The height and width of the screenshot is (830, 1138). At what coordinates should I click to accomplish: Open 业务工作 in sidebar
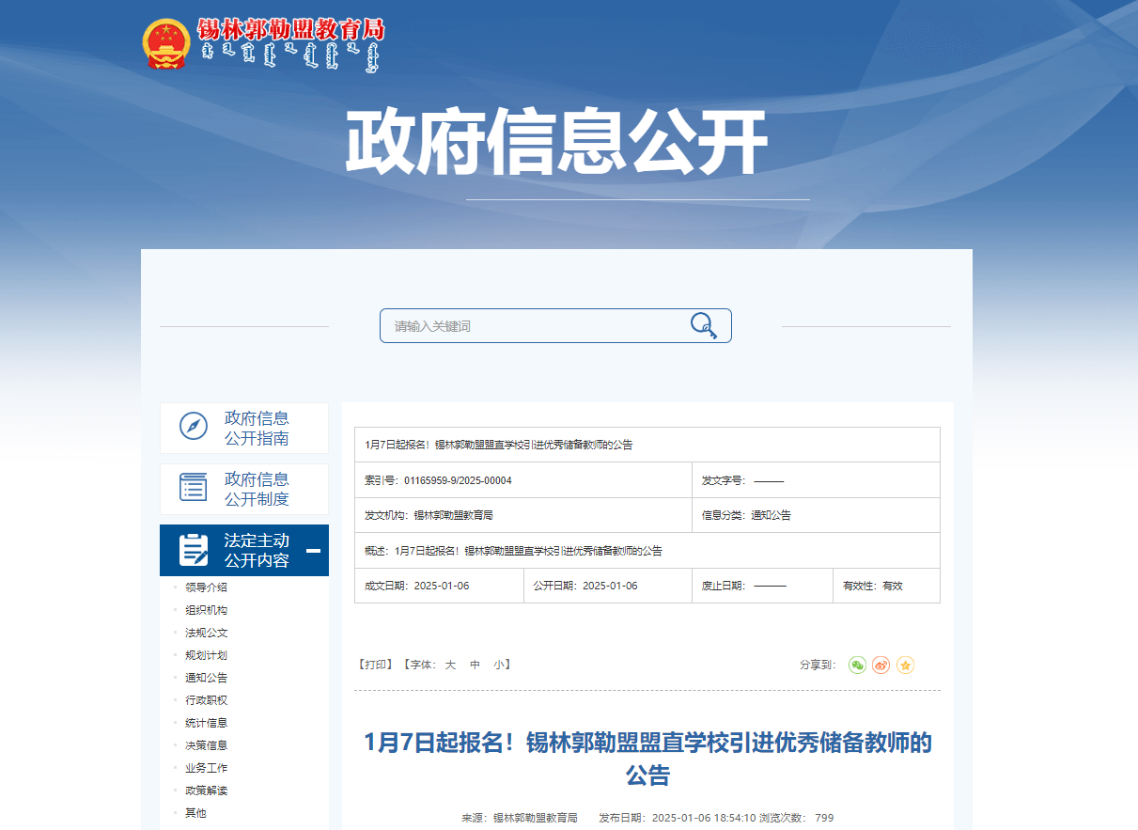click(x=206, y=768)
